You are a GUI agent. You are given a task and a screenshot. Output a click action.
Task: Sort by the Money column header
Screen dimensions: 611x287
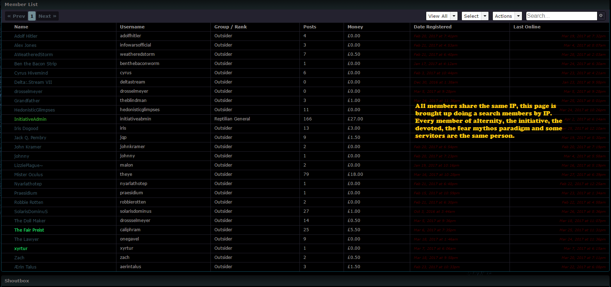click(x=355, y=27)
